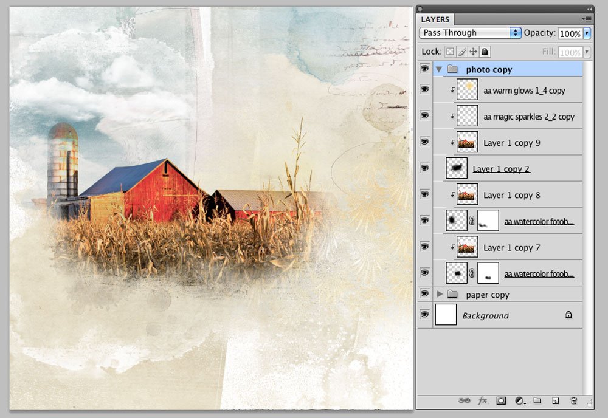
Task: Click the mask link icon on the watercolor layer below Layer 1 copy 8
Action: pos(472,221)
